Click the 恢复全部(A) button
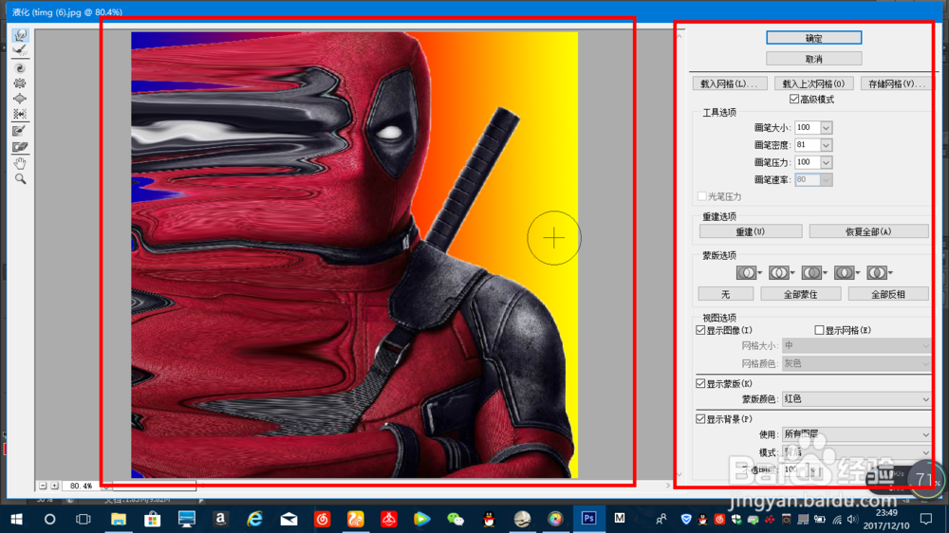 tap(868, 231)
